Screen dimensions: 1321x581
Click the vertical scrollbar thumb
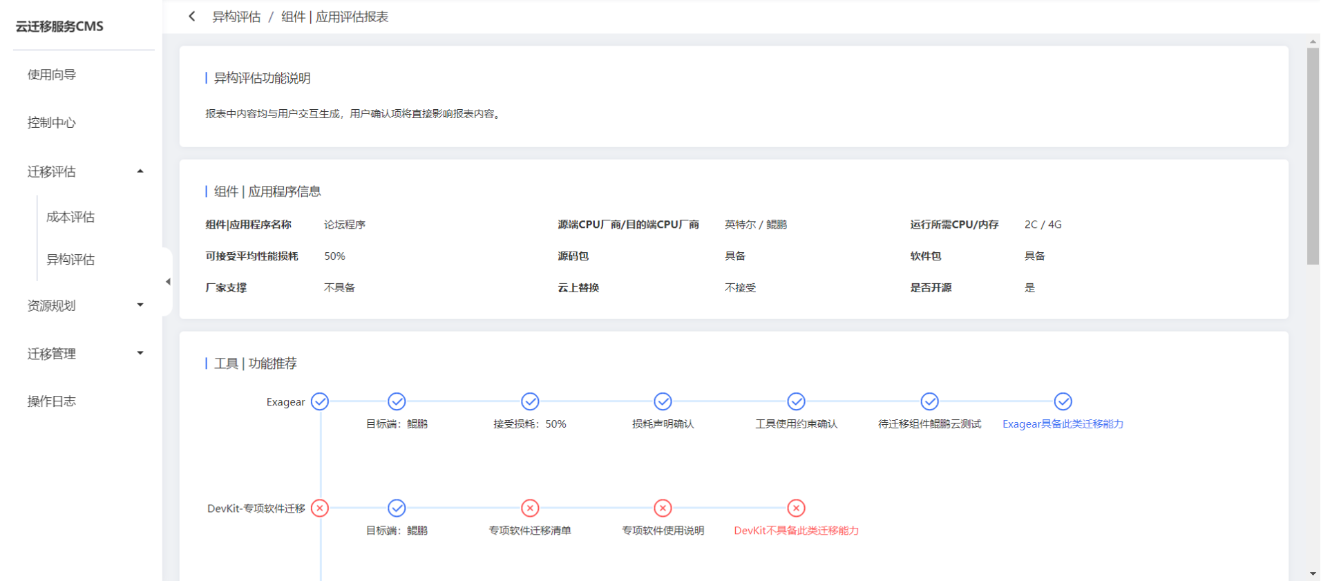point(1313,156)
